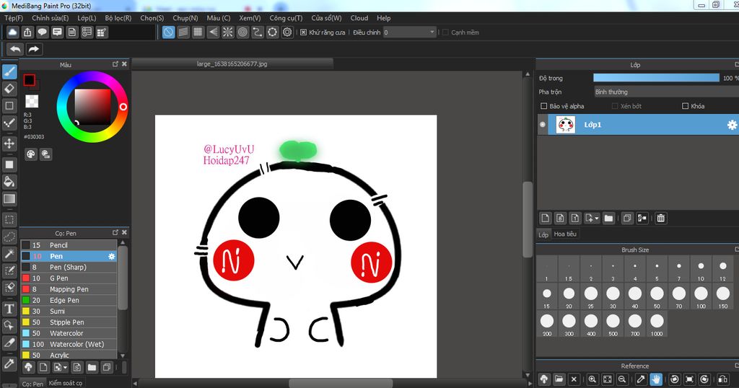The width and height of the screenshot is (739, 388).
Task: Select the Eraser tool
Action: point(9,89)
